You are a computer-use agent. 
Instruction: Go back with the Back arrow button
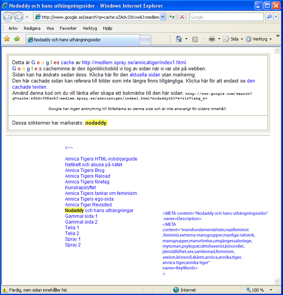(x=8, y=17)
